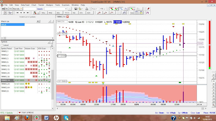Screen dimensions: 216x121
Task: Click the calculator-style icon on second toolbar
Action: point(5,13)
